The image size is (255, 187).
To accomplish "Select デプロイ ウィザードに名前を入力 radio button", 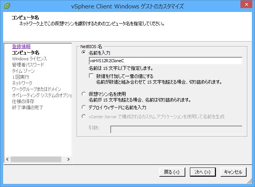I will click(83, 107).
